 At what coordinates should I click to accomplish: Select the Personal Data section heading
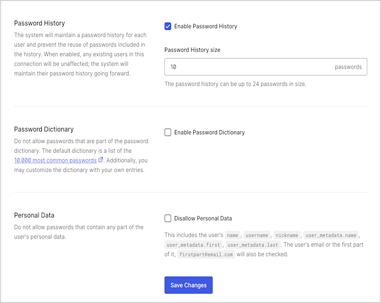click(34, 215)
